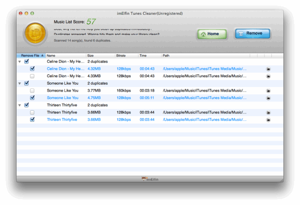
Task: Check the Someone Like You 3.77MB file
Action: (x=32, y=91)
